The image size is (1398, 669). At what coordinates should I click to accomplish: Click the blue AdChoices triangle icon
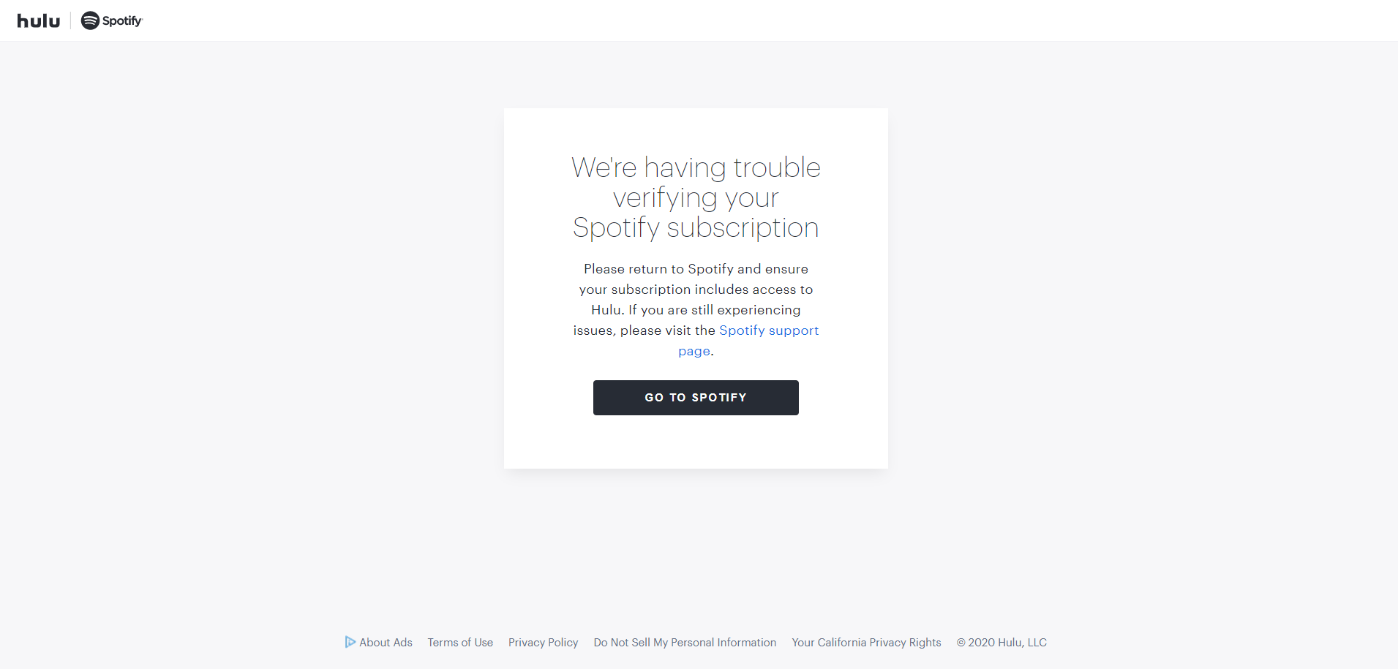pos(350,642)
